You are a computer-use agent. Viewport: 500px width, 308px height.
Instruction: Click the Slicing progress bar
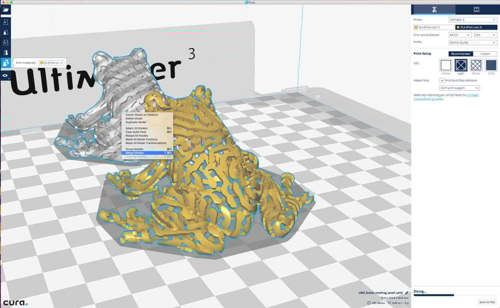(x=455, y=295)
